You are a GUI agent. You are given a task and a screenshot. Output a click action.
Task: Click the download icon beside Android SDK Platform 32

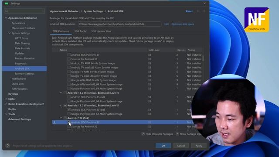point(54,122)
